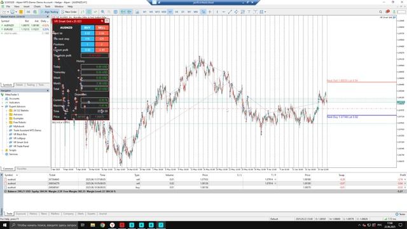Screen dimensions: 407x229
Task: Select the vertical line drawing tool
Action: pyautogui.click(x=217, y=12)
